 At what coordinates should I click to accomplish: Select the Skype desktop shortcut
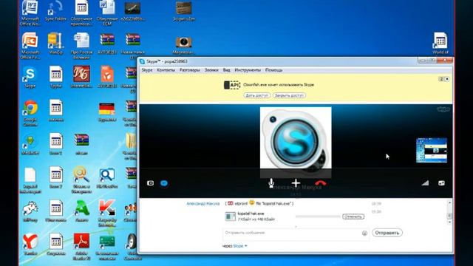30,77
